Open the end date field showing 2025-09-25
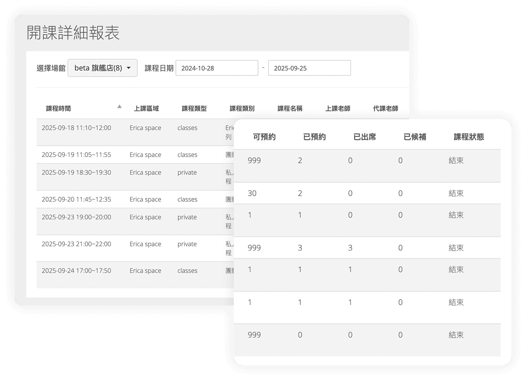This screenshot has width=526, height=380. click(x=309, y=68)
